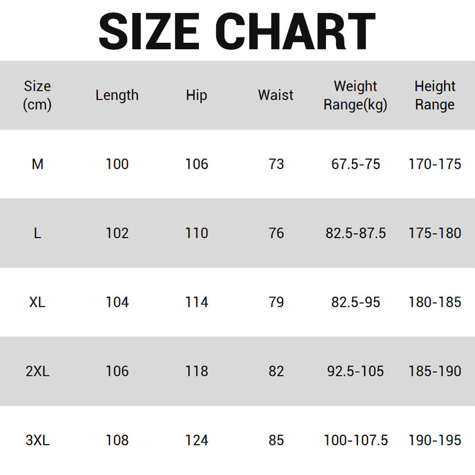Select length value 100 in M row

point(117,164)
